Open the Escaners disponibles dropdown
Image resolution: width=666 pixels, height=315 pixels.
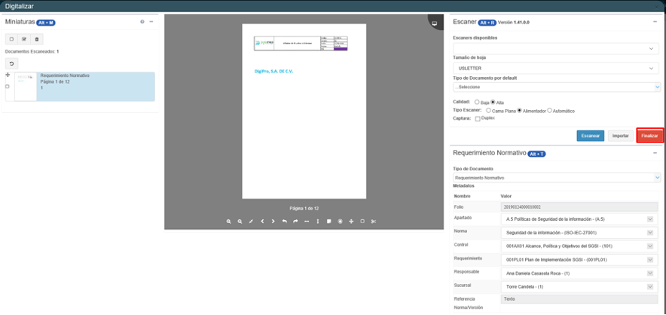[x=556, y=48]
